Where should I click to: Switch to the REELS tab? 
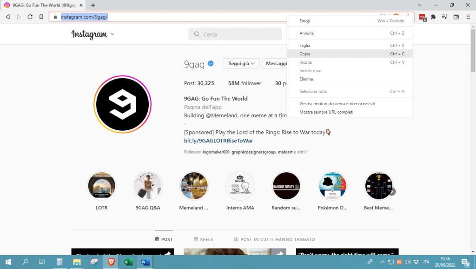(x=203, y=239)
